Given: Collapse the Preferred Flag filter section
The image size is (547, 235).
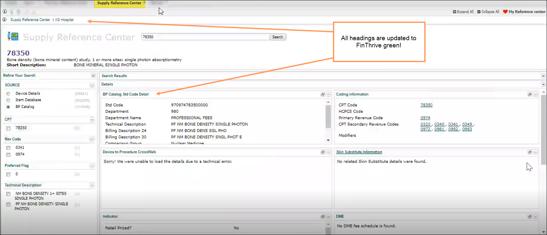Looking at the screenshot, I should tap(92, 166).
